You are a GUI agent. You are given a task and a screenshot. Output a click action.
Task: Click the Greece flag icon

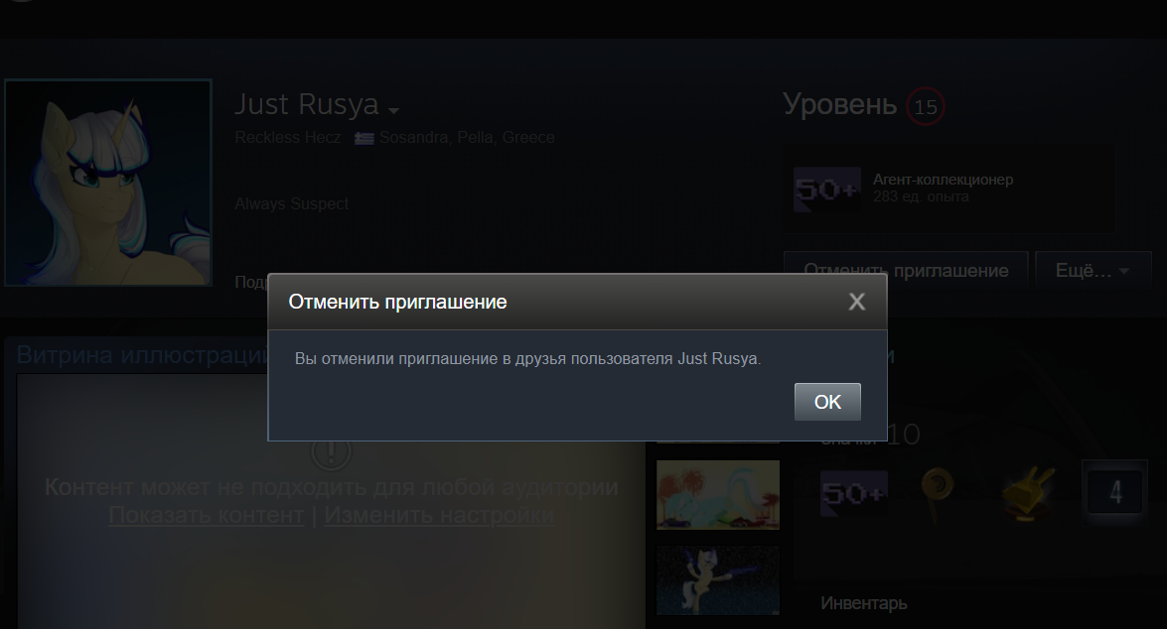click(x=364, y=138)
